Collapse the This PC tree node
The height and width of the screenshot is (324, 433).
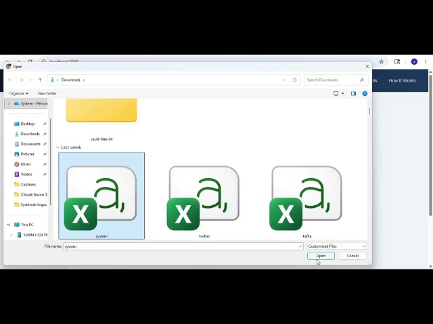[9, 225]
